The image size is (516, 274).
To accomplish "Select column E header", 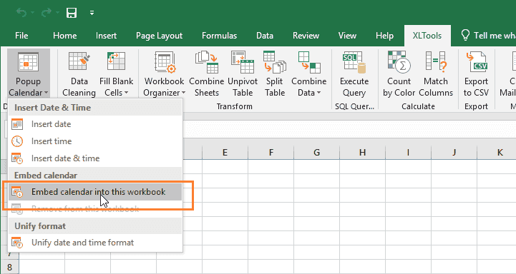I will tap(225, 153).
